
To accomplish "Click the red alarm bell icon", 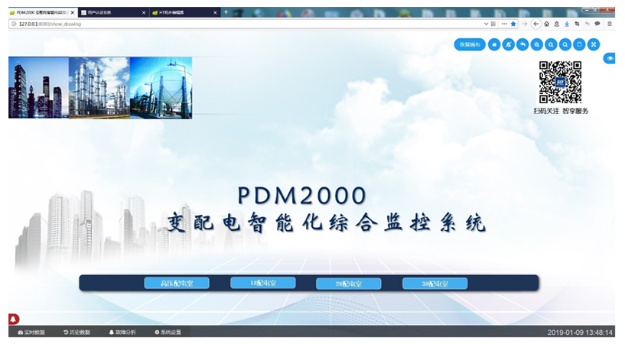I will [14, 319].
